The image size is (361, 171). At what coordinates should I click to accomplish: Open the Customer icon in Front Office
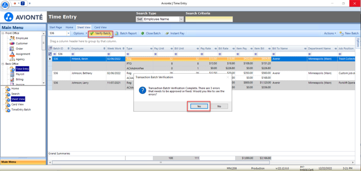pyautogui.click(x=12, y=43)
